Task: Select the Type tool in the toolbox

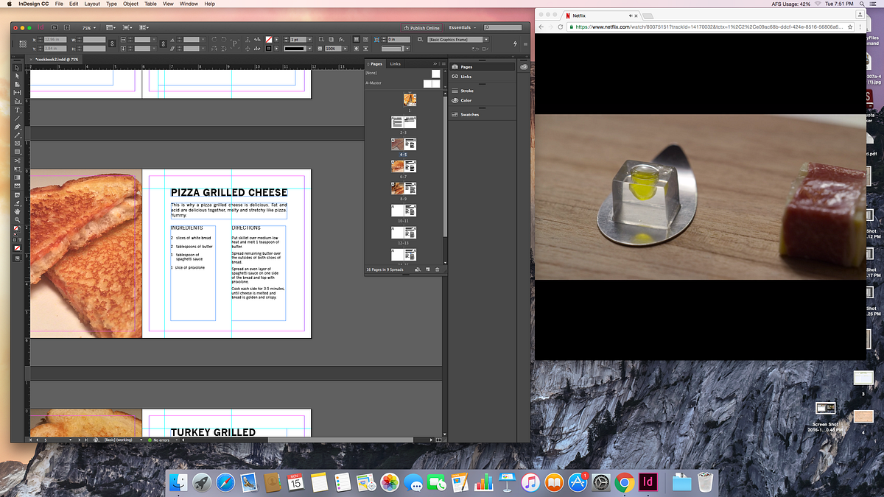Action: pos(18,110)
